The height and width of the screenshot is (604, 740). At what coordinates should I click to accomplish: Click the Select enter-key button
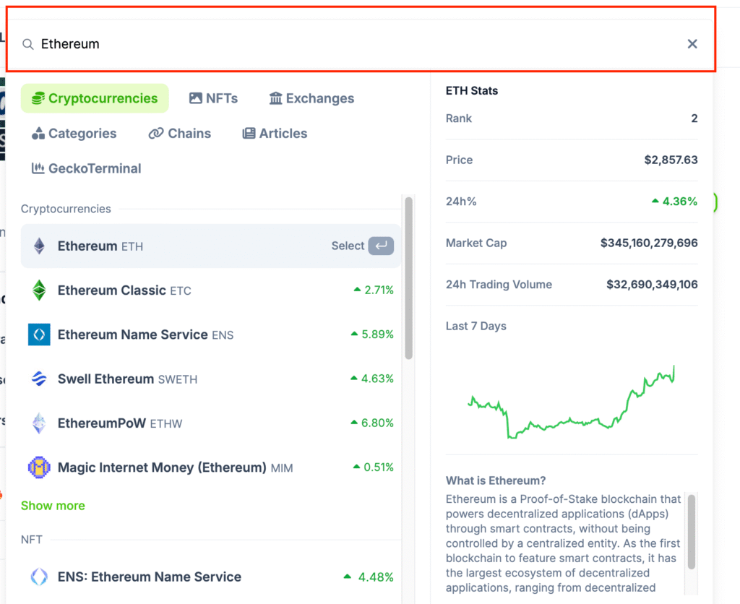(x=381, y=246)
